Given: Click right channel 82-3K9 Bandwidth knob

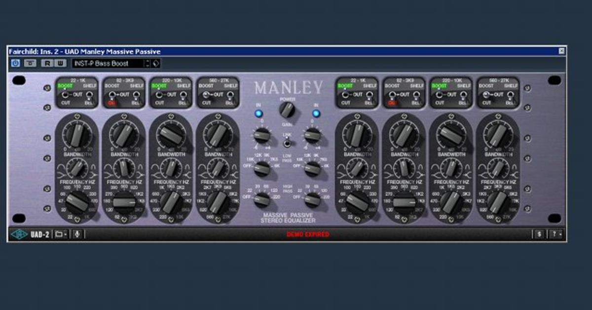Looking at the screenshot, I should [x=404, y=168].
